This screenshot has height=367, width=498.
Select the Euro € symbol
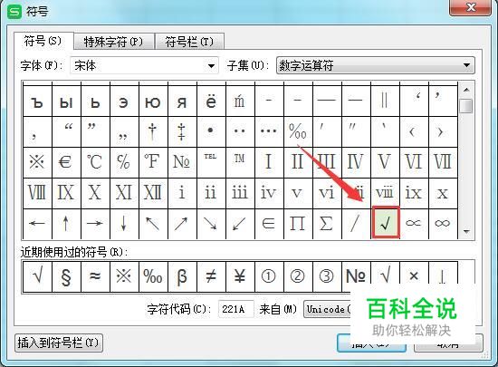click(66, 162)
